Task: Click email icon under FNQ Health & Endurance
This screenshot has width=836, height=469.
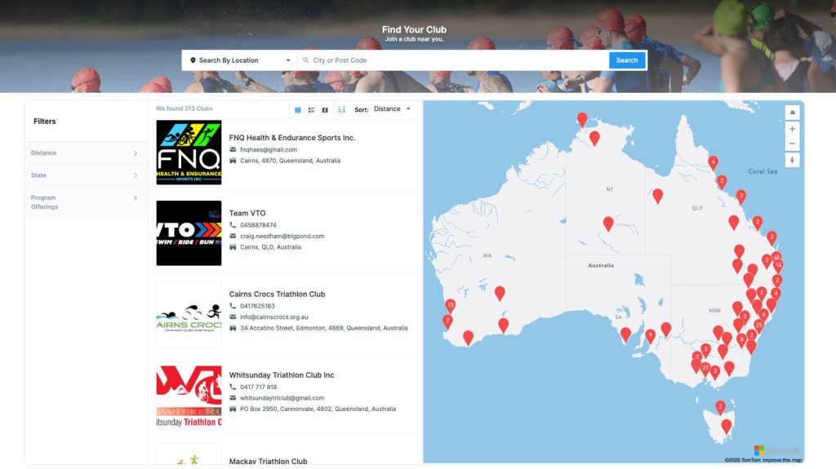Action: [233, 150]
